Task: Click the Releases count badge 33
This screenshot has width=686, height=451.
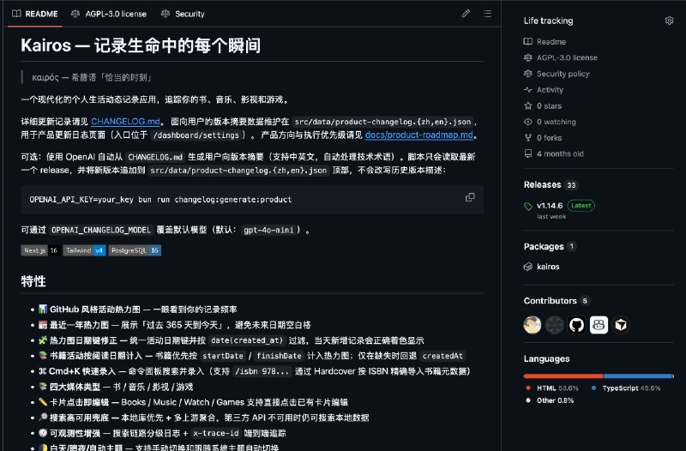Action: [x=571, y=185]
